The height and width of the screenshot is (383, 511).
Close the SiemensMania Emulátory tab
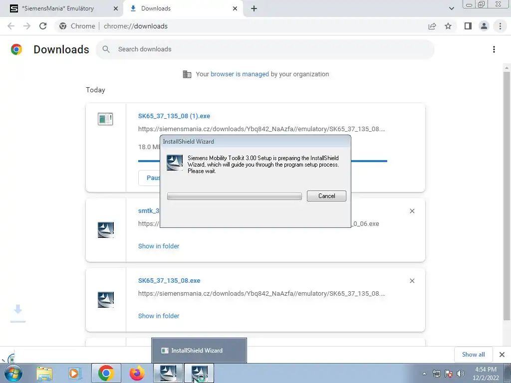115,8
